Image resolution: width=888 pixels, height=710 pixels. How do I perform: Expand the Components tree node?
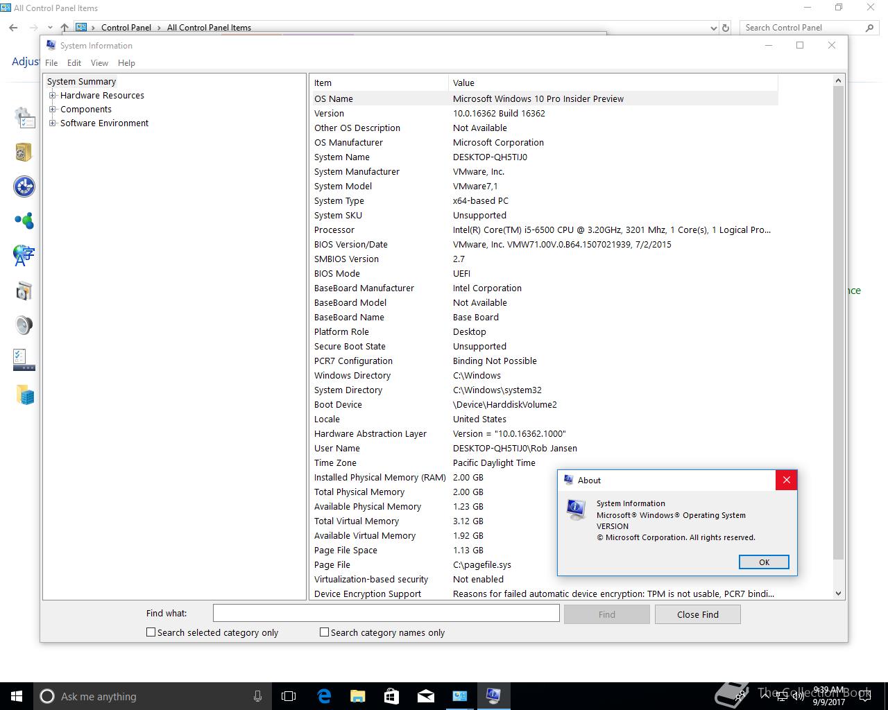(x=52, y=110)
